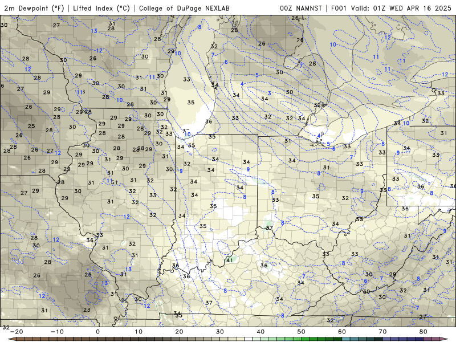Click the "80" label on the color scale

coord(424,332)
